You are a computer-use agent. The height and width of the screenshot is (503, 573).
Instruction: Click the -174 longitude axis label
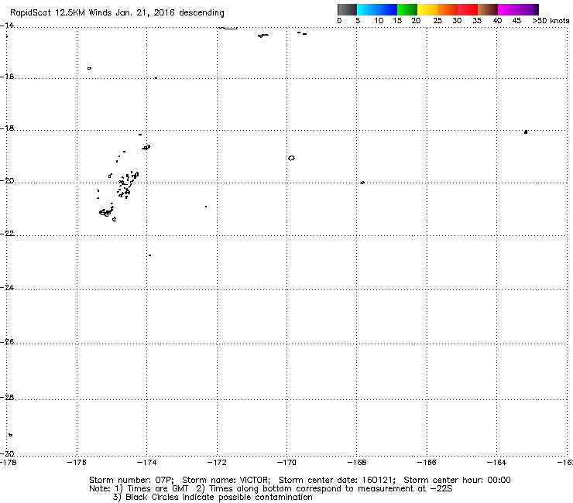(x=146, y=463)
